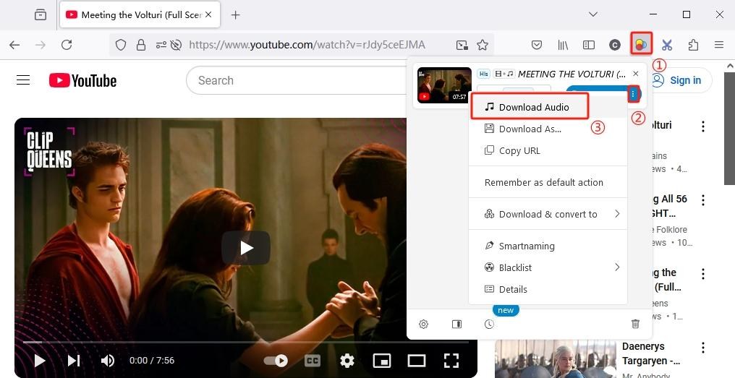
Task: Enter full screen mode
Action: (451, 360)
